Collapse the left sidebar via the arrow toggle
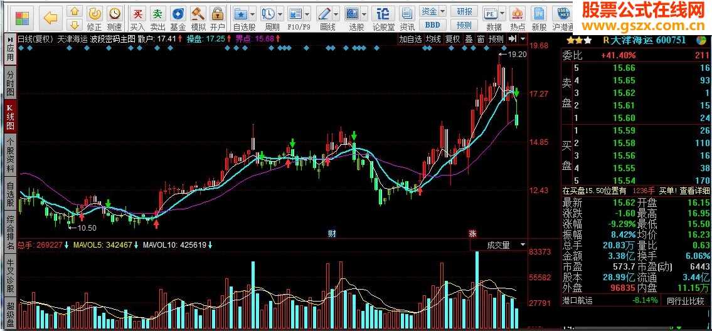Viewport: 712px width, 331px height. 10,39
